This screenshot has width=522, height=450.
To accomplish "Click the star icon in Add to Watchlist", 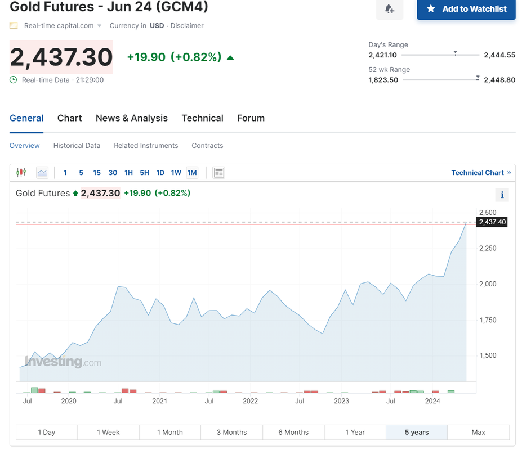I will (431, 9).
